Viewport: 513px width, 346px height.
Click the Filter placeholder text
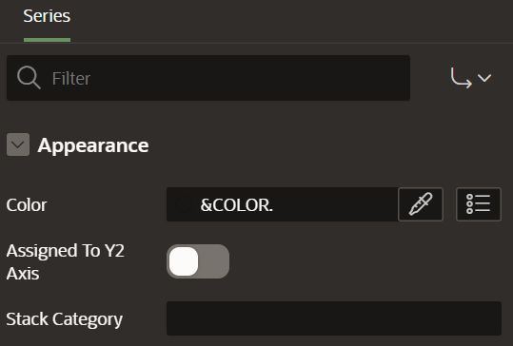pyautogui.click(x=71, y=78)
